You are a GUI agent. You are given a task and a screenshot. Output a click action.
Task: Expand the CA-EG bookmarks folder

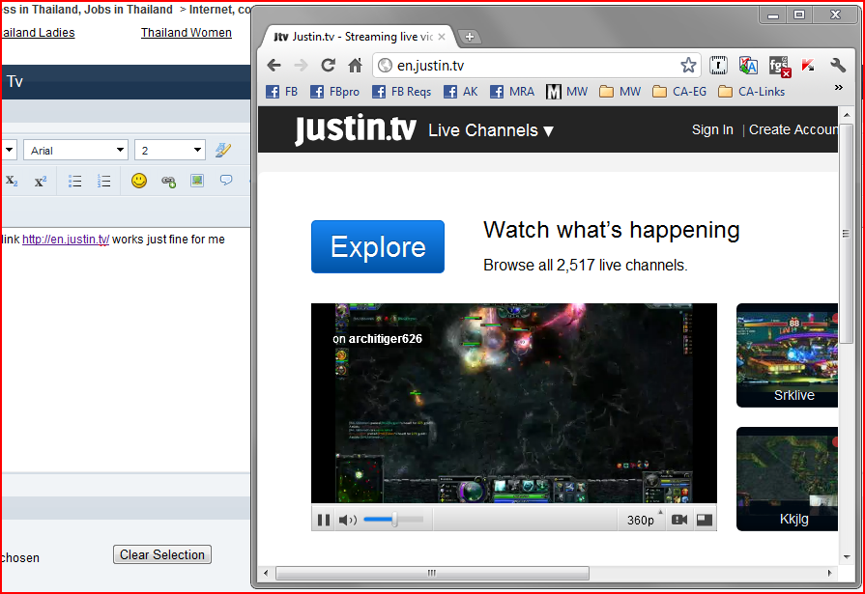679,92
